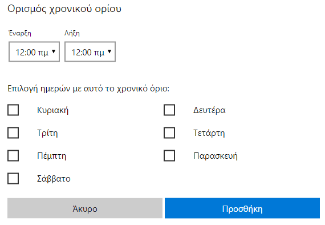Click the Τετάρτη label text

pos(209,133)
